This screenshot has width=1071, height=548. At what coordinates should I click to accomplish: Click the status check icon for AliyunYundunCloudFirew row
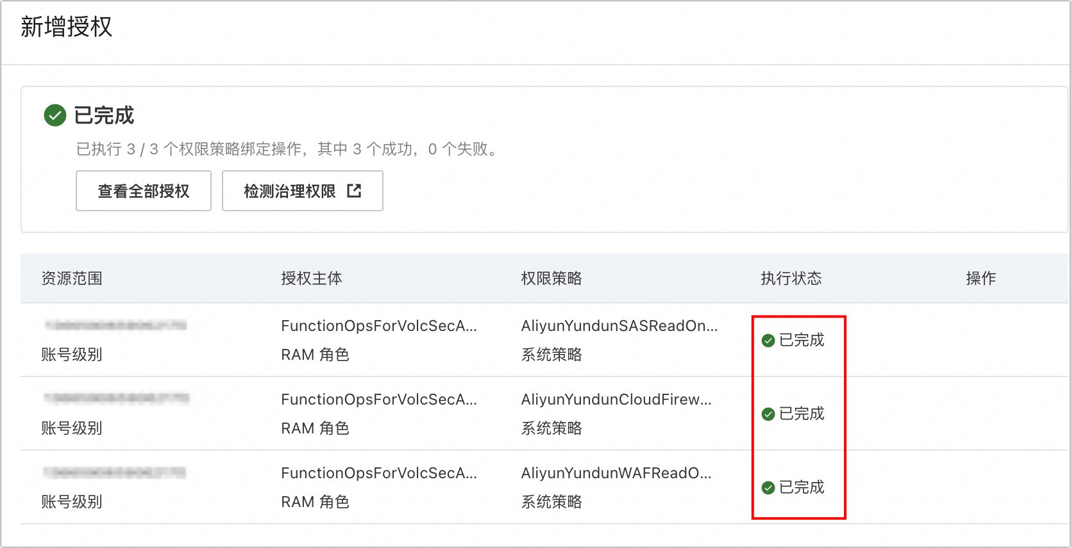768,414
